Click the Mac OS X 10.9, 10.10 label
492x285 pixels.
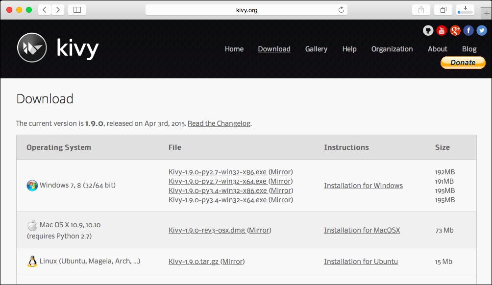coord(70,225)
